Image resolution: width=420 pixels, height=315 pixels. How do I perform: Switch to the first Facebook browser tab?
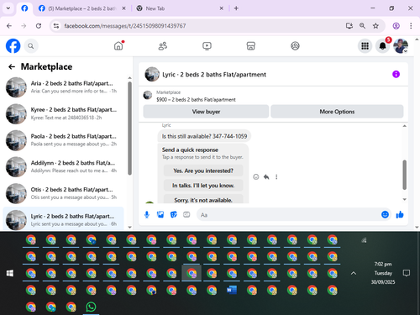coord(24,8)
